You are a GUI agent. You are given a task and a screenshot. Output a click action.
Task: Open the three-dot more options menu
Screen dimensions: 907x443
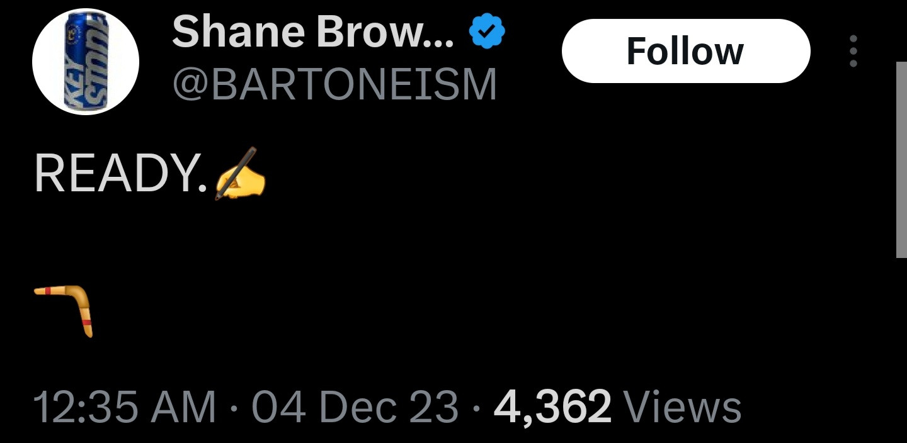tap(853, 51)
